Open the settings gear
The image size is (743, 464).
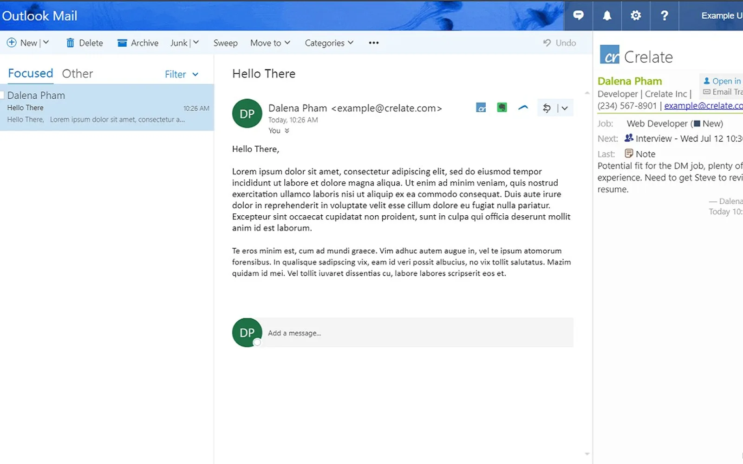(636, 15)
